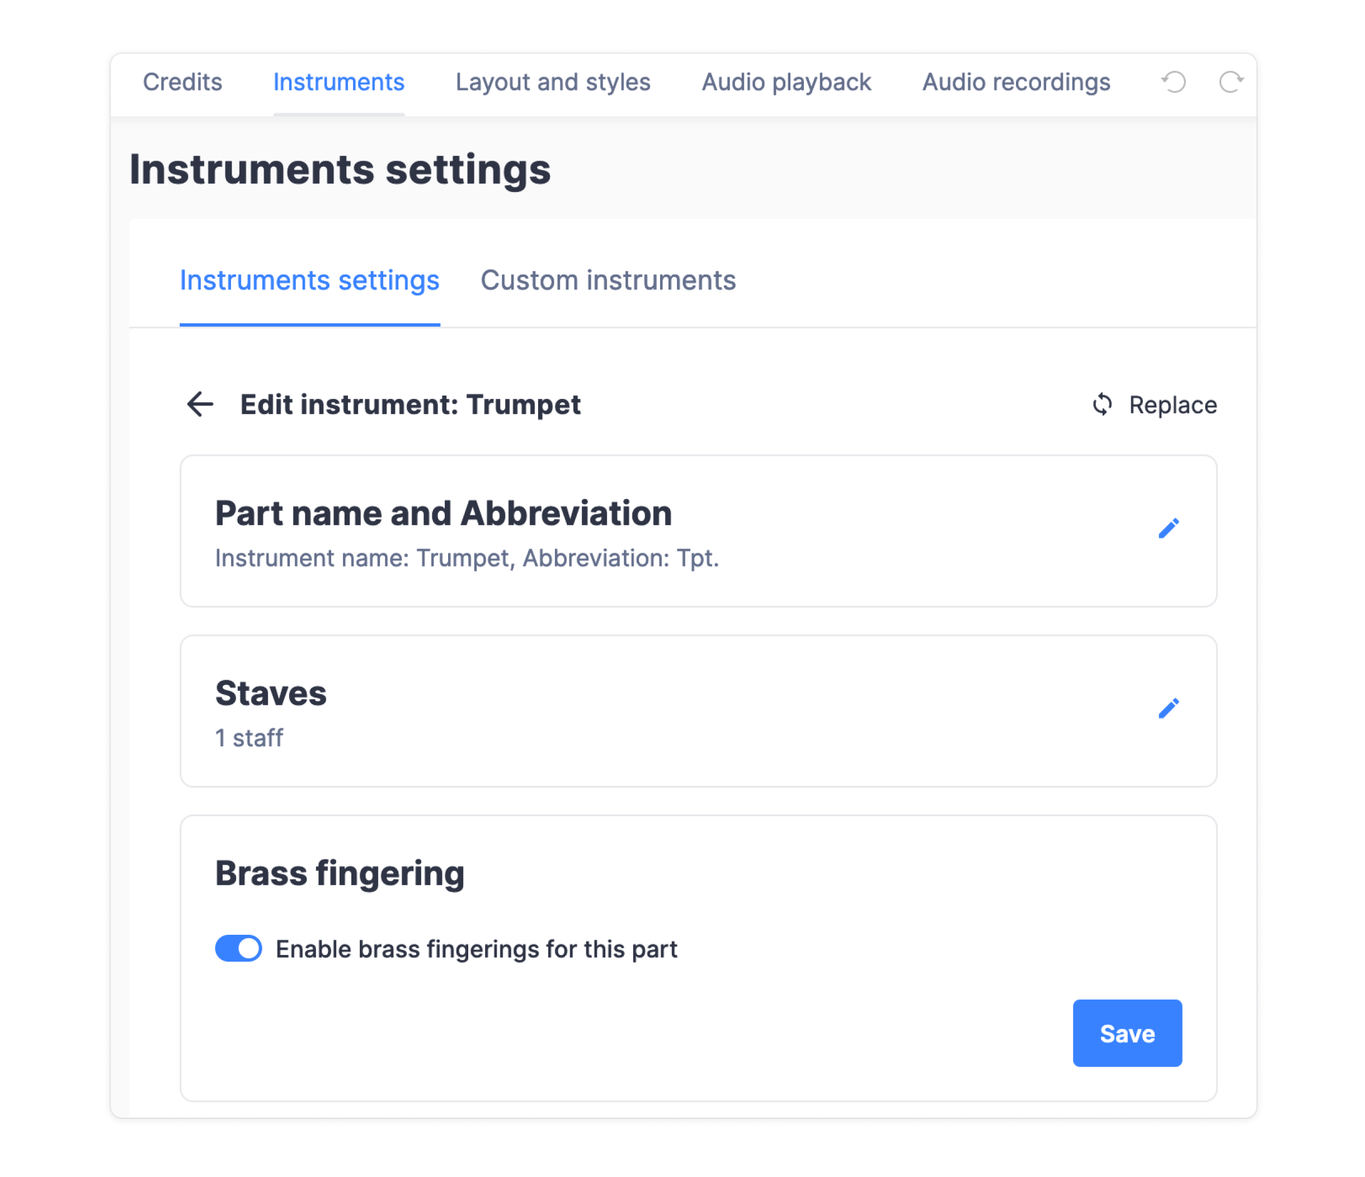The image size is (1365, 1177).
Task: Switch to Custom instruments sub-tab
Action: (x=608, y=281)
